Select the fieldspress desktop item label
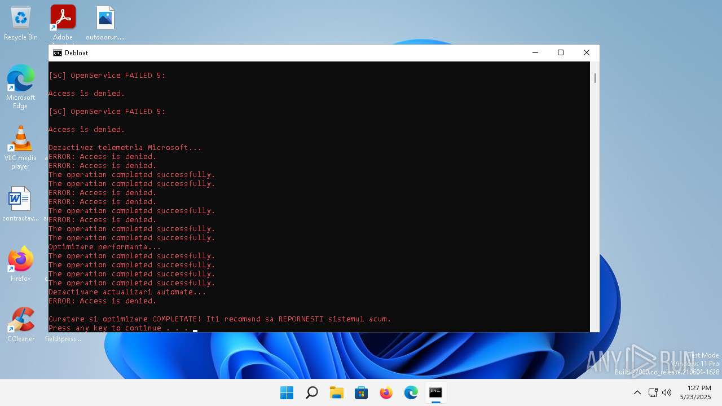Image resolution: width=722 pixels, height=406 pixels. point(63,339)
